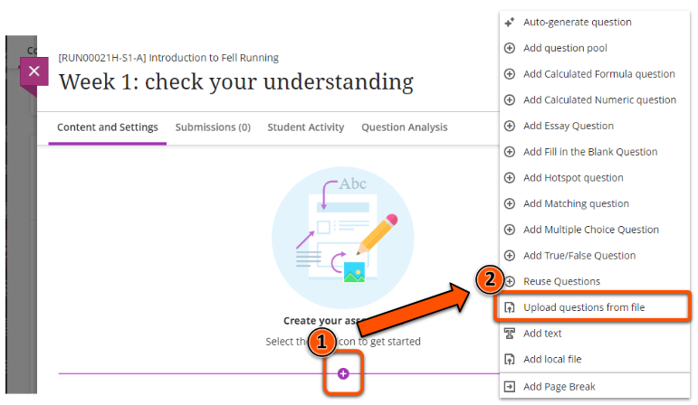
Task: Click the Add Page Break icon
Action: coord(510,386)
